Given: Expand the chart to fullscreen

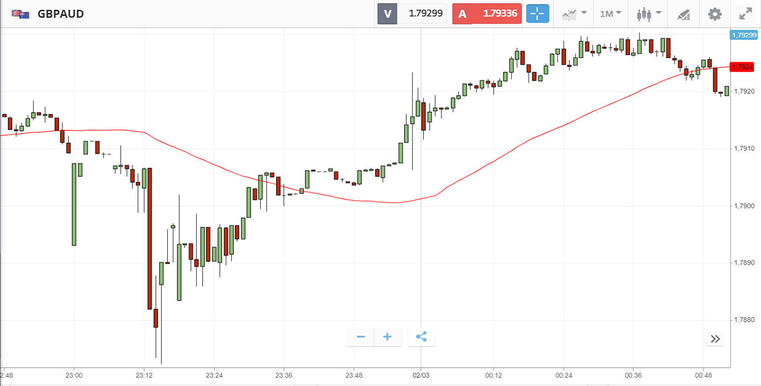Looking at the screenshot, I should pyautogui.click(x=746, y=14).
